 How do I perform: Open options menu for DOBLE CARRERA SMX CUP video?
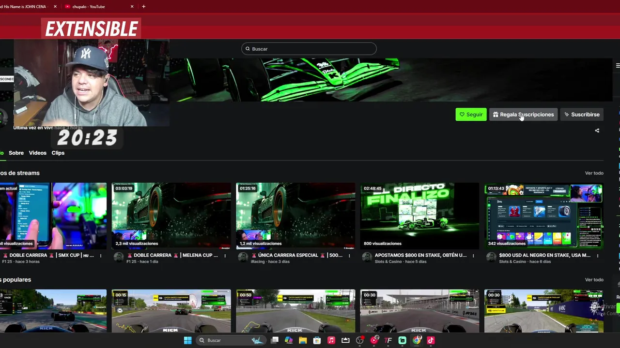tap(101, 256)
